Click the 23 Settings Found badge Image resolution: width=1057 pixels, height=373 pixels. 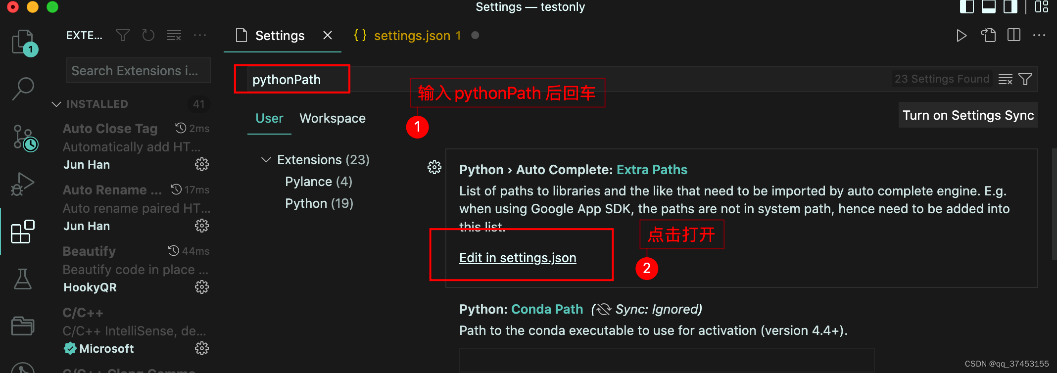(x=942, y=79)
